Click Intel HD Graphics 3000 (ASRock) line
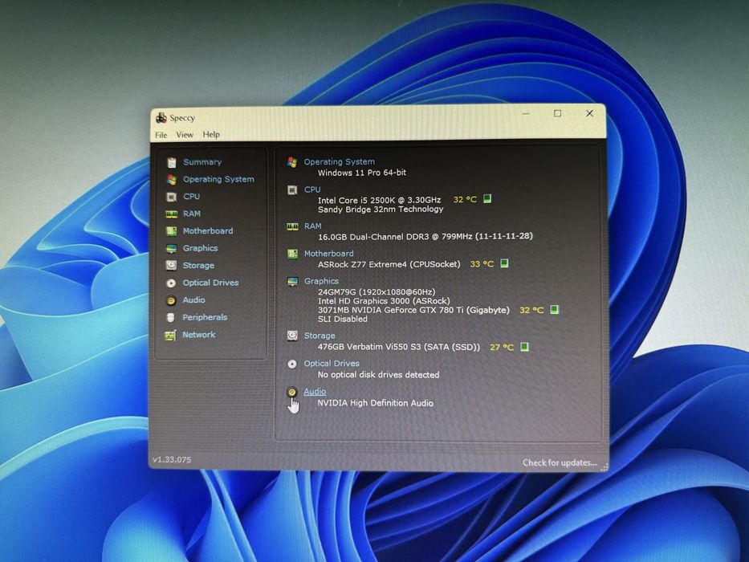Screen dimensions: 749x562 [x=384, y=300]
